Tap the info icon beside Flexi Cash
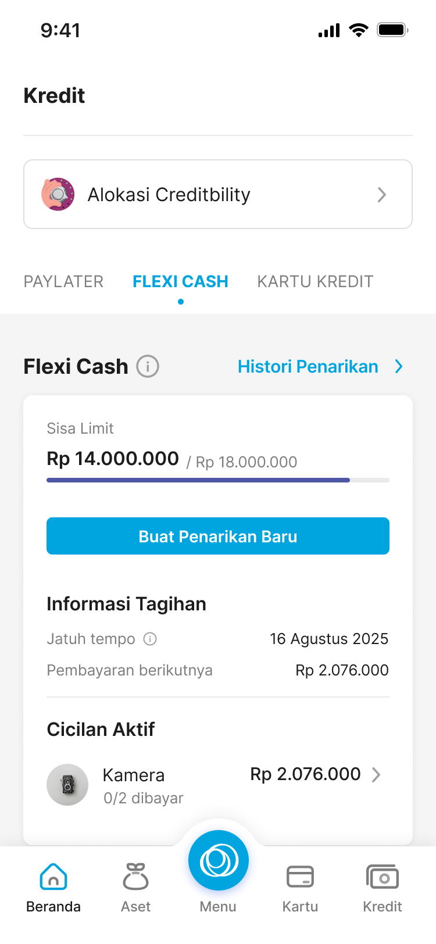The width and height of the screenshot is (436, 944). point(148,367)
